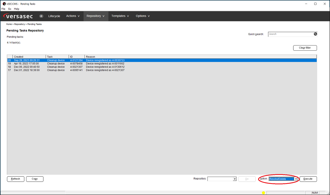The height and width of the screenshot is (195, 330).
Task: Click the Copy button
Action: 35,179
